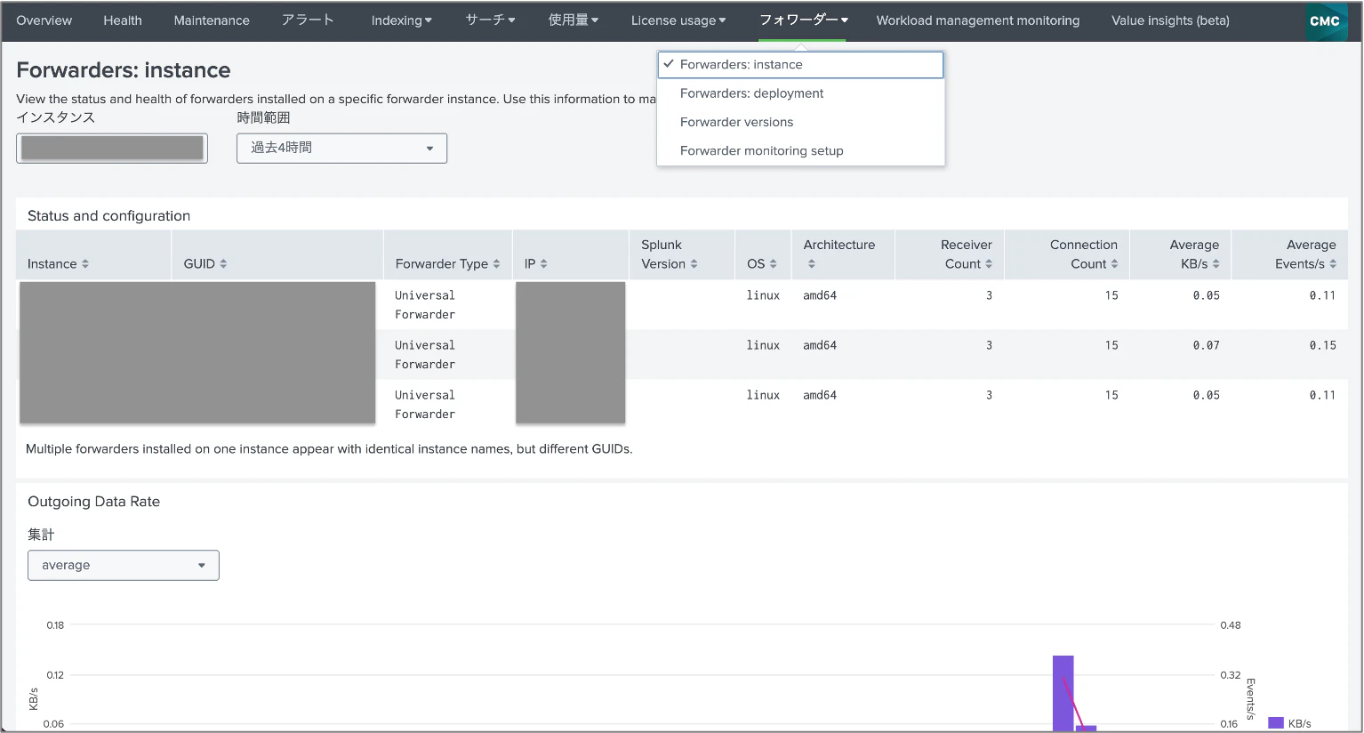Image resolution: width=1364 pixels, height=733 pixels.
Task: Sort by Forwarder Type sort arrows
Action: (496, 264)
